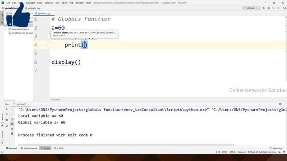
Task: Restore layout icon in Run panel
Action: click(7, 120)
